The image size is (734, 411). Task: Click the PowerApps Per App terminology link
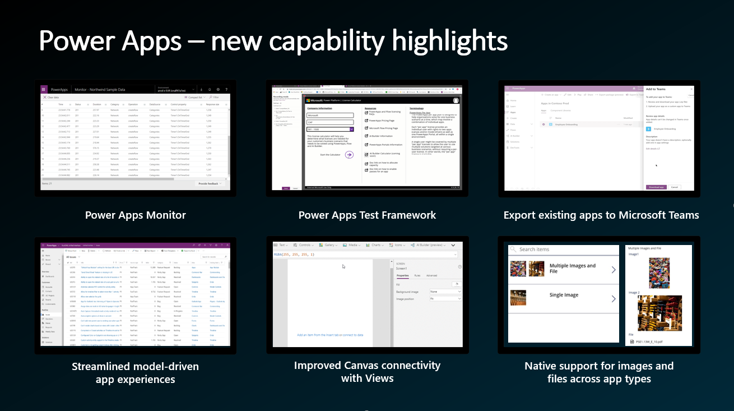click(420, 112)
